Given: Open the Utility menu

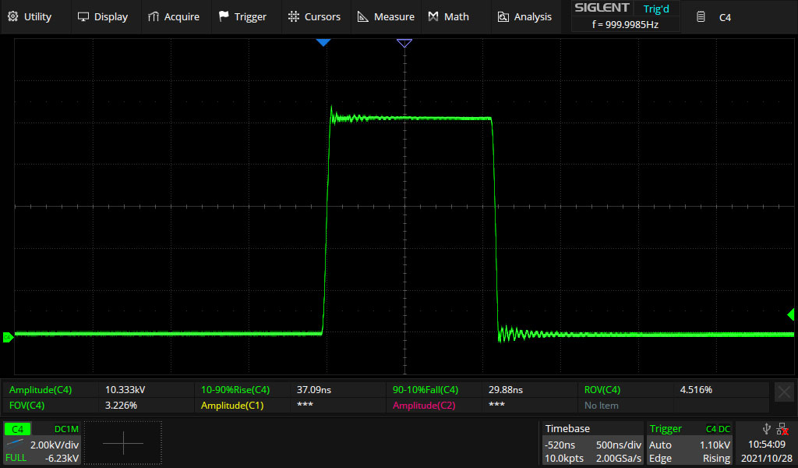Looking at the screenshot, I should click(30, 17).
